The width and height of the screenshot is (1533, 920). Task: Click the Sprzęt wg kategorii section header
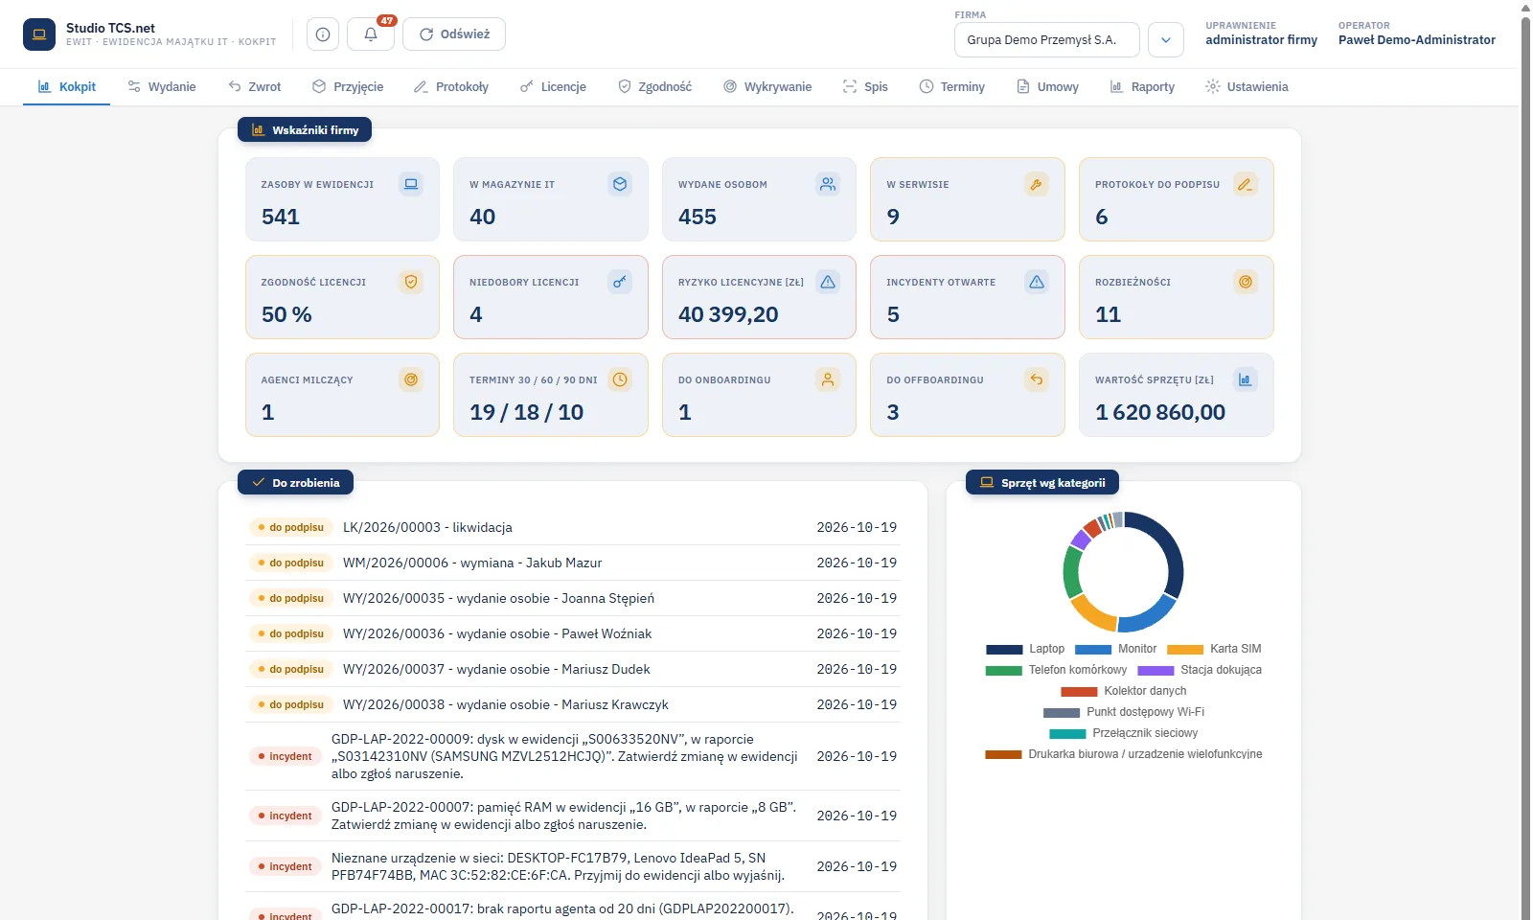point(1042,483)
